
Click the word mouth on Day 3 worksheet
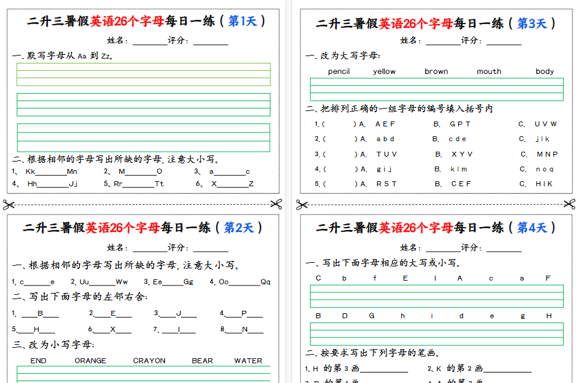pyautogui.click(x=488, y=71)
